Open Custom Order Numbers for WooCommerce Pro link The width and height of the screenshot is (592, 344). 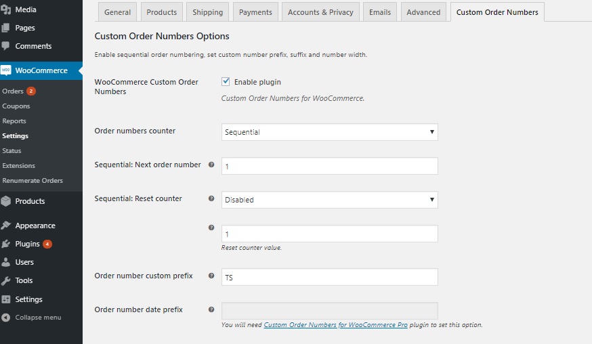tap(335, 325)
